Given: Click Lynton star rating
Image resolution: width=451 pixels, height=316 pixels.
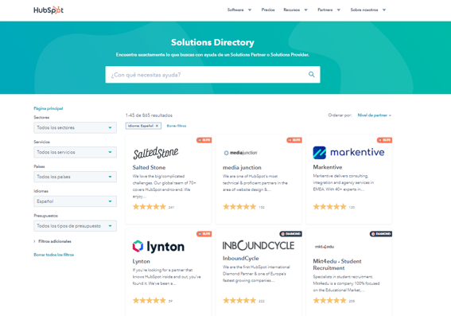Looking at the screenshot, I should click(150, 300).
